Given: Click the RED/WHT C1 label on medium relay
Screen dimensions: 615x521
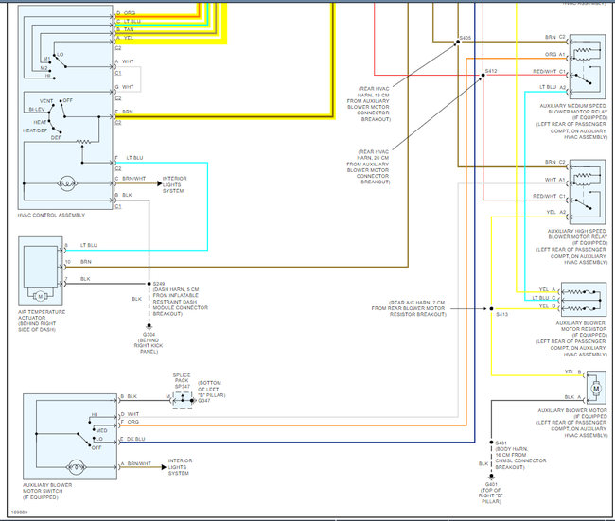Looking at the screenshot, I should point(549,72).
